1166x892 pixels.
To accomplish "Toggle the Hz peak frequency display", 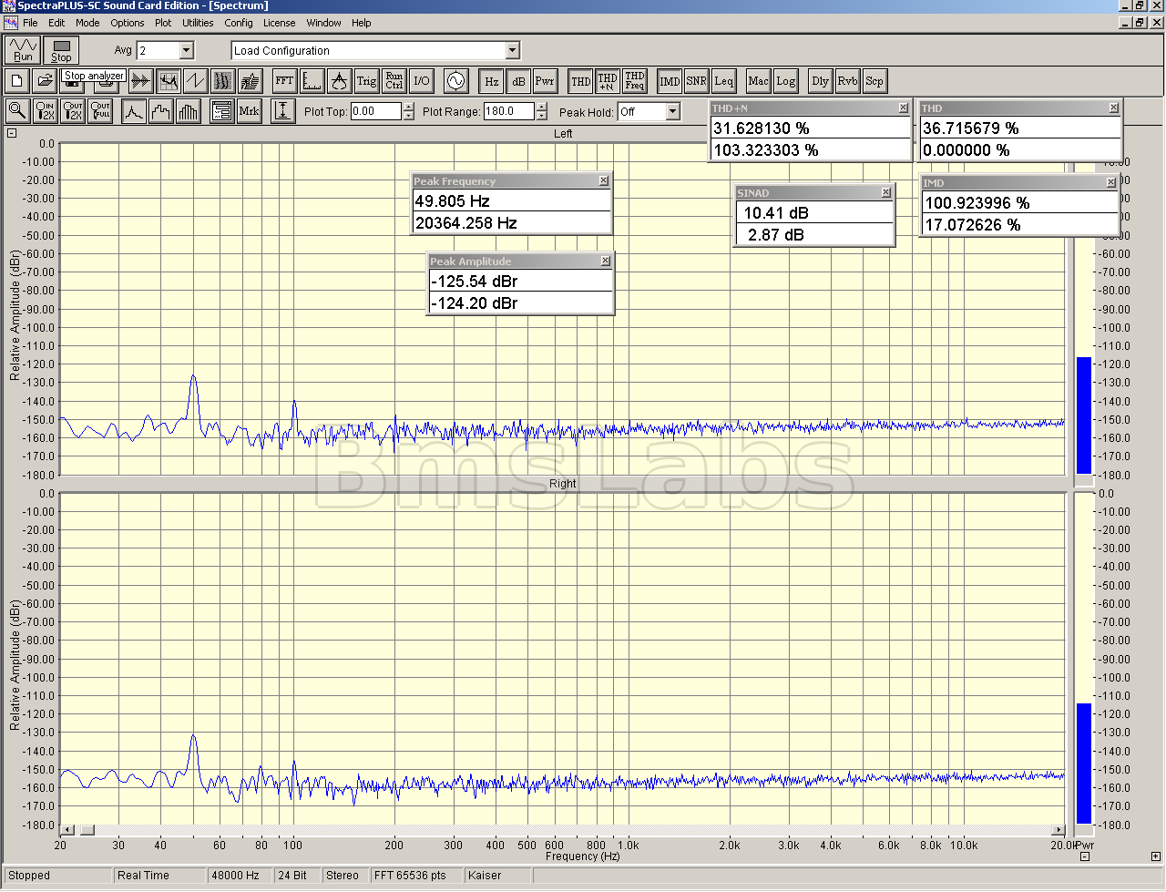I will (x=491, y=81).
